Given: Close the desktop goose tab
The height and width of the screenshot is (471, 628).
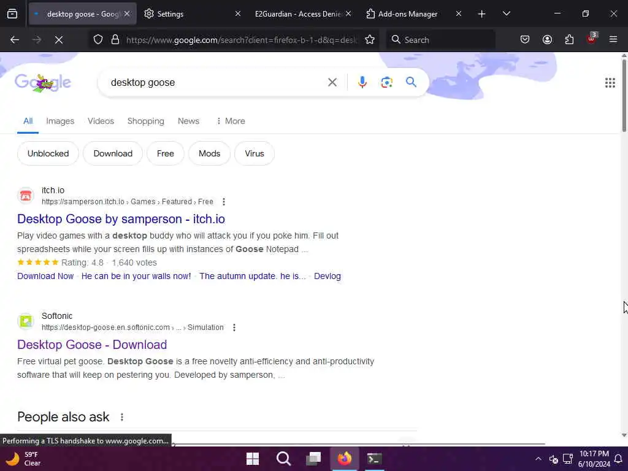Looking at the screenshot, I should [x=127, y=14].
